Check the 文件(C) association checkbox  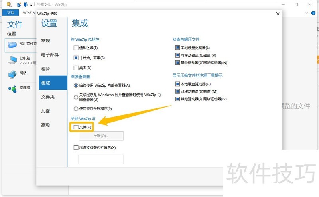pos(76,127)
